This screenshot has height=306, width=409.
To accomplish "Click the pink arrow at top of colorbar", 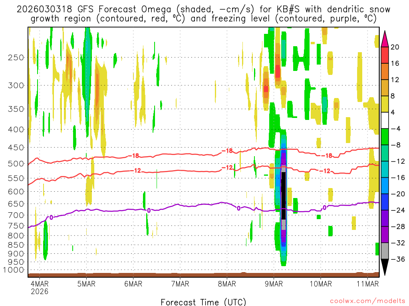I will (385, 39).
